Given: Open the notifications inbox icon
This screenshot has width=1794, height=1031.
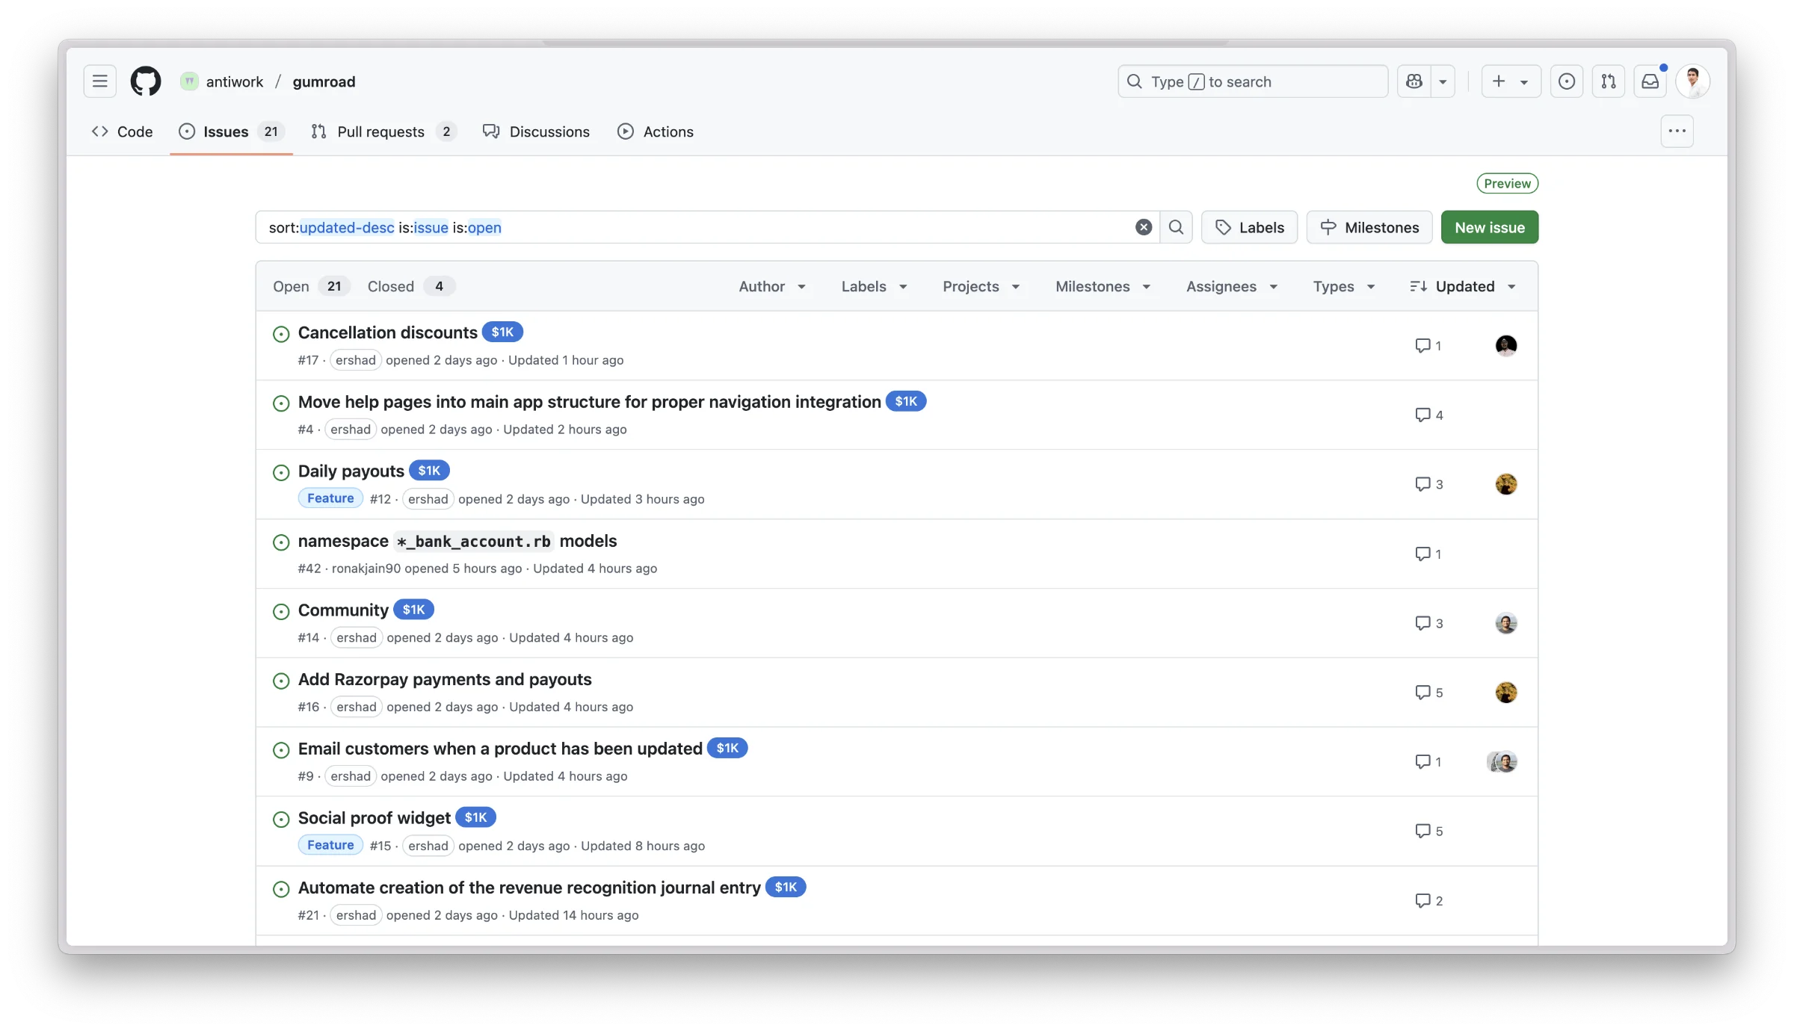Looking at the screenshot, I should point(1650,81).
